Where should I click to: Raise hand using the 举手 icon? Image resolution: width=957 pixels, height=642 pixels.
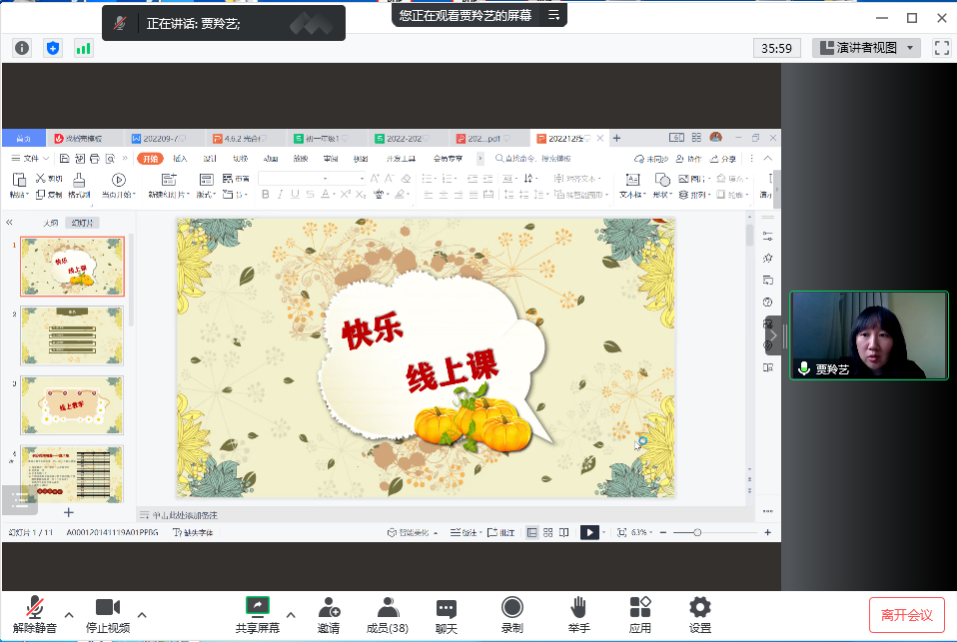[x=578, y=607]
